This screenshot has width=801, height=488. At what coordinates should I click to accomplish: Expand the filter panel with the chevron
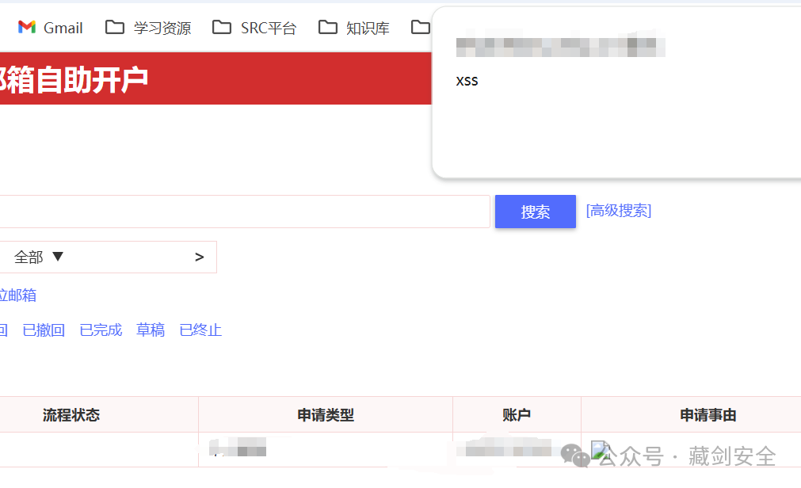(x=199, y=257)
